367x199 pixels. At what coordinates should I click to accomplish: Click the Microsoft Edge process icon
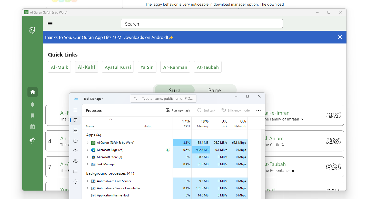[93, 150]
